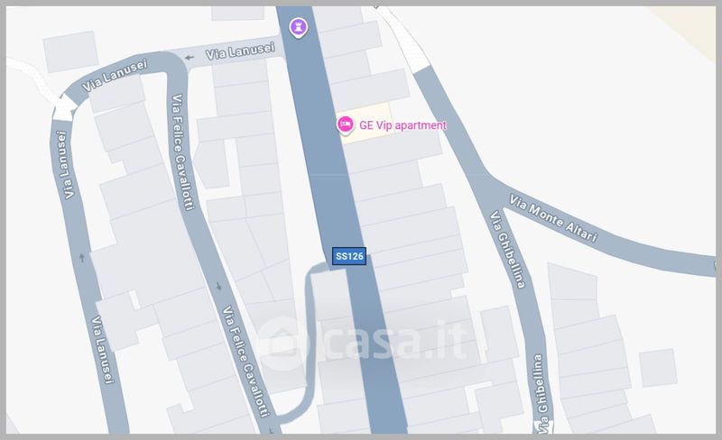Click the Via Lanusei label beside the left arrow
The image size is (722, 440).
(x=240, y=51)
